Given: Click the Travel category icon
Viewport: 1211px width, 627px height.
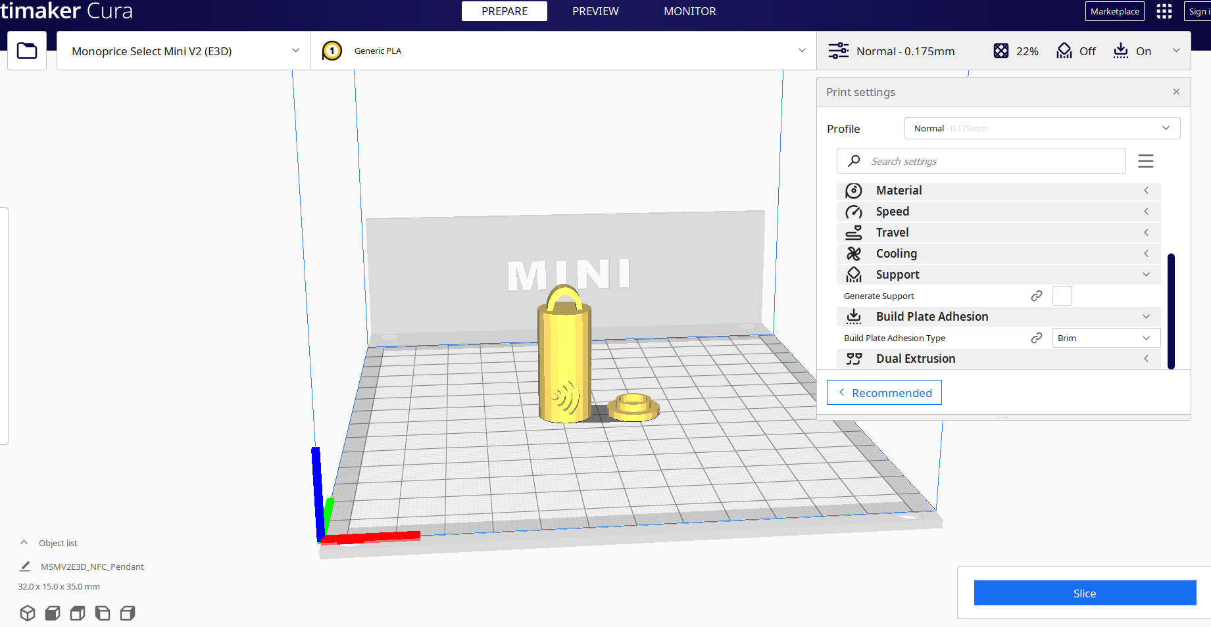Looking at the screenshot, I should (854, 233).
